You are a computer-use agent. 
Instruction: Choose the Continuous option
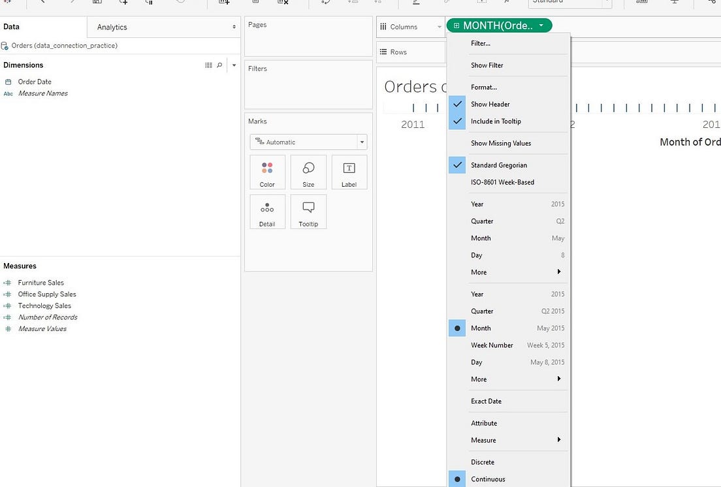point(509,479)
